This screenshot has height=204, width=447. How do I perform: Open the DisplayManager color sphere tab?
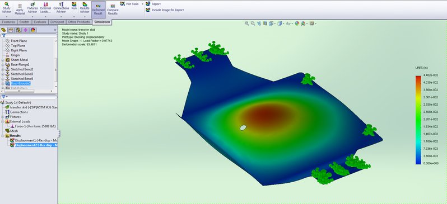(33, 30)
